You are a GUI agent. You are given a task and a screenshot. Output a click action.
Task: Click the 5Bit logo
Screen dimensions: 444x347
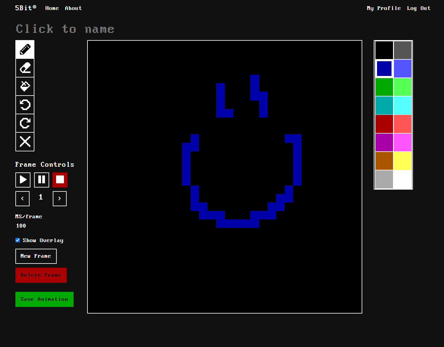26,8
